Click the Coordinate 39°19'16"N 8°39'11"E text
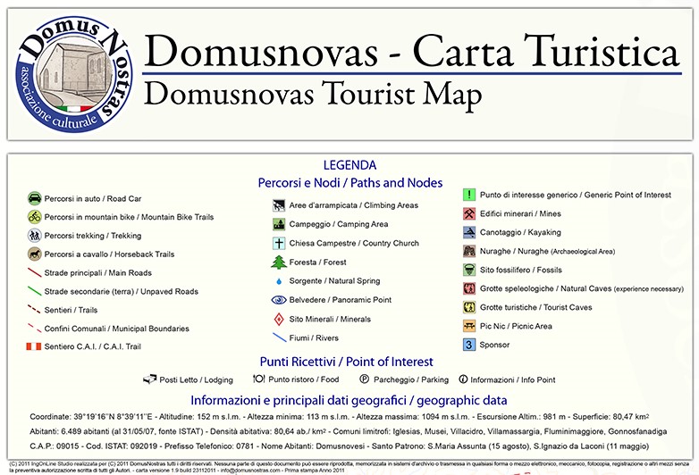This screenshot has width=699, height=475. [91, 417]
